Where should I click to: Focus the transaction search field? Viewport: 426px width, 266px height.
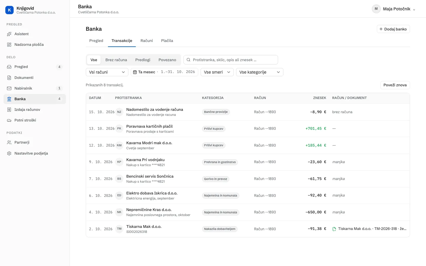[231, 60]
